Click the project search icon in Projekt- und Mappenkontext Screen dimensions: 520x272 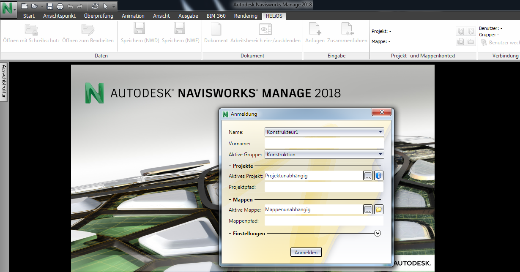pyautogui.click(x=461, y=31)
